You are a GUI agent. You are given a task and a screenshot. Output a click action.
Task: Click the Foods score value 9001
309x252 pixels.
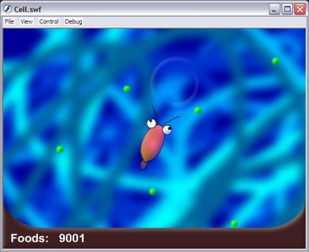coord(72,238)
